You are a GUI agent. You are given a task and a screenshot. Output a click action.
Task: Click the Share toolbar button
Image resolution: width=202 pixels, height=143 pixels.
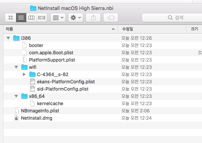tap(93, 18)
